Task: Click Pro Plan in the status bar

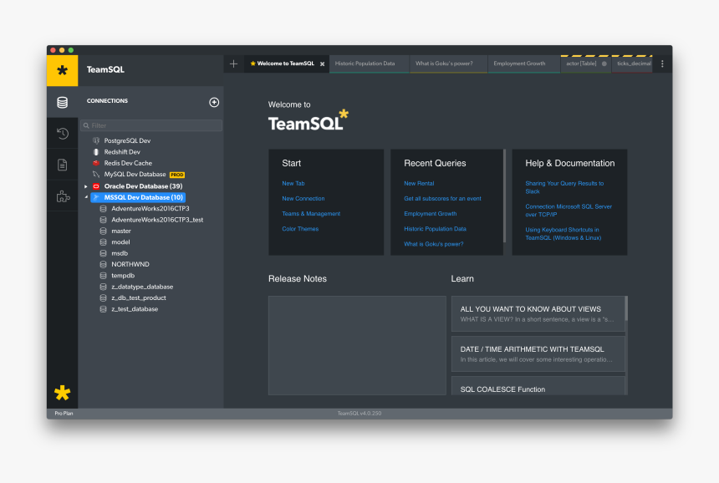Action: pos(64,414)
